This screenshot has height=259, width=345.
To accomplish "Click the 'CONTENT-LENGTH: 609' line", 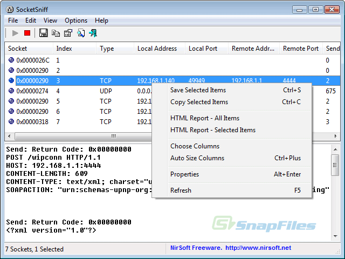I will pos(47,174).
